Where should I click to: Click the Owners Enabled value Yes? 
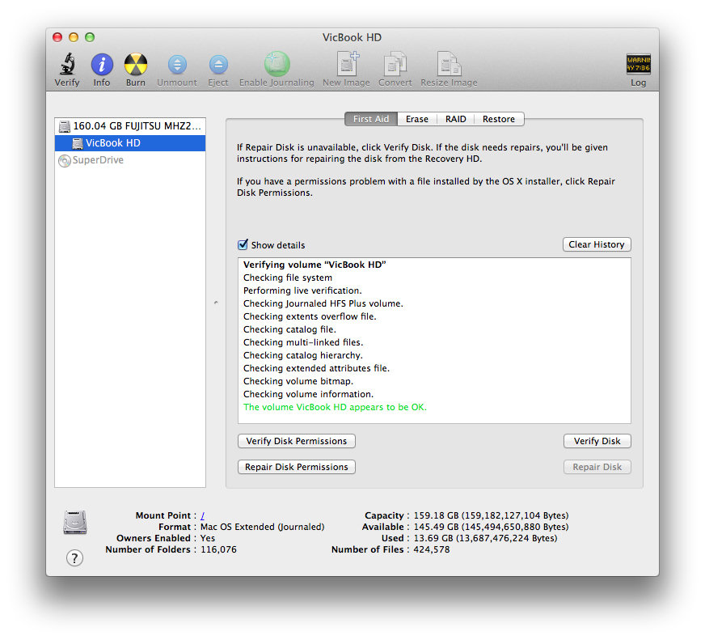208,538
